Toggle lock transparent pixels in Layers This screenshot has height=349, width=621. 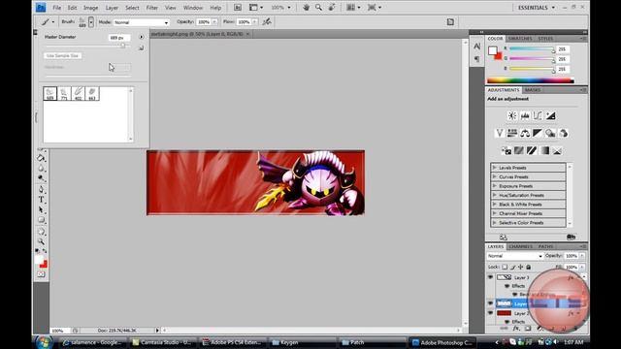[505, 268]
